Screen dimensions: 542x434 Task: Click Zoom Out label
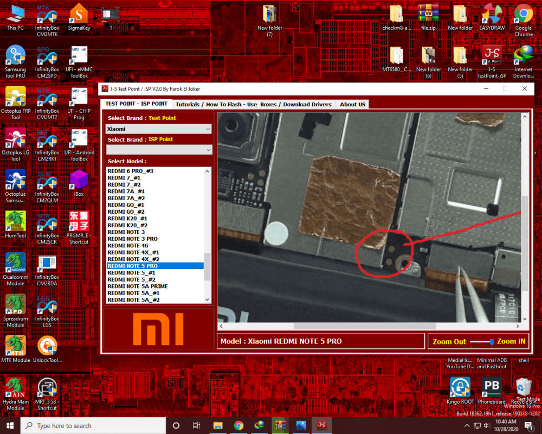[x=449, y=342]
